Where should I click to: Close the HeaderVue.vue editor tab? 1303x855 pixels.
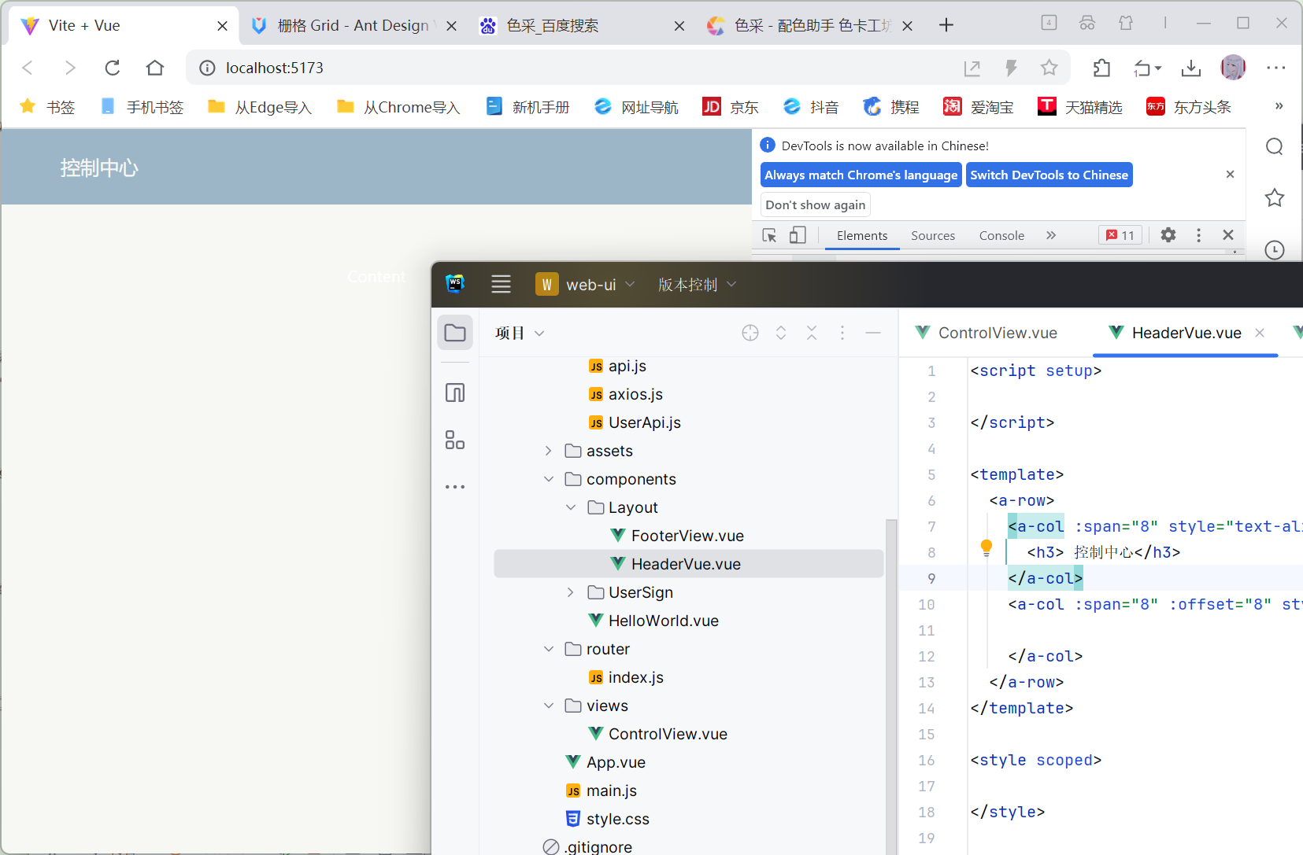coord(1260,333)
